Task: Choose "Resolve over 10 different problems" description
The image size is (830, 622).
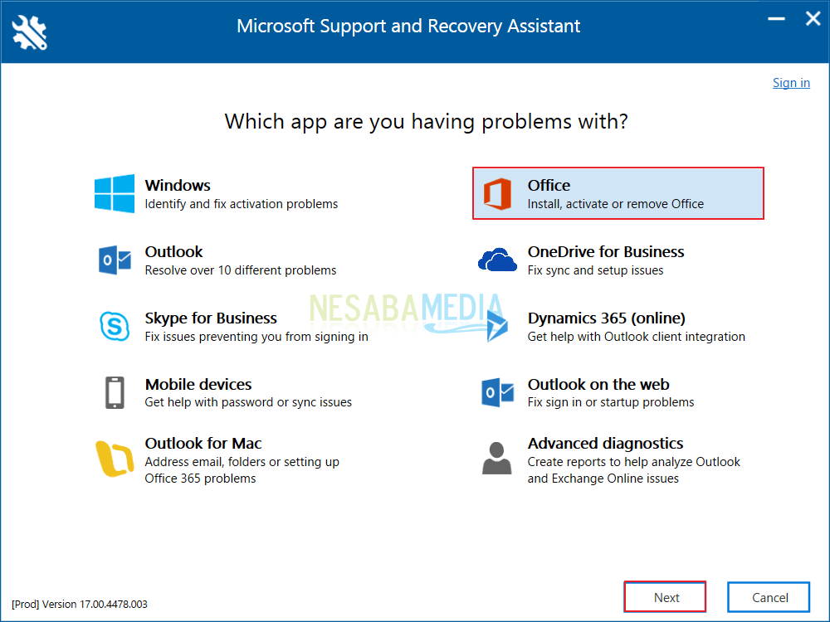Action: coord(241,270)
